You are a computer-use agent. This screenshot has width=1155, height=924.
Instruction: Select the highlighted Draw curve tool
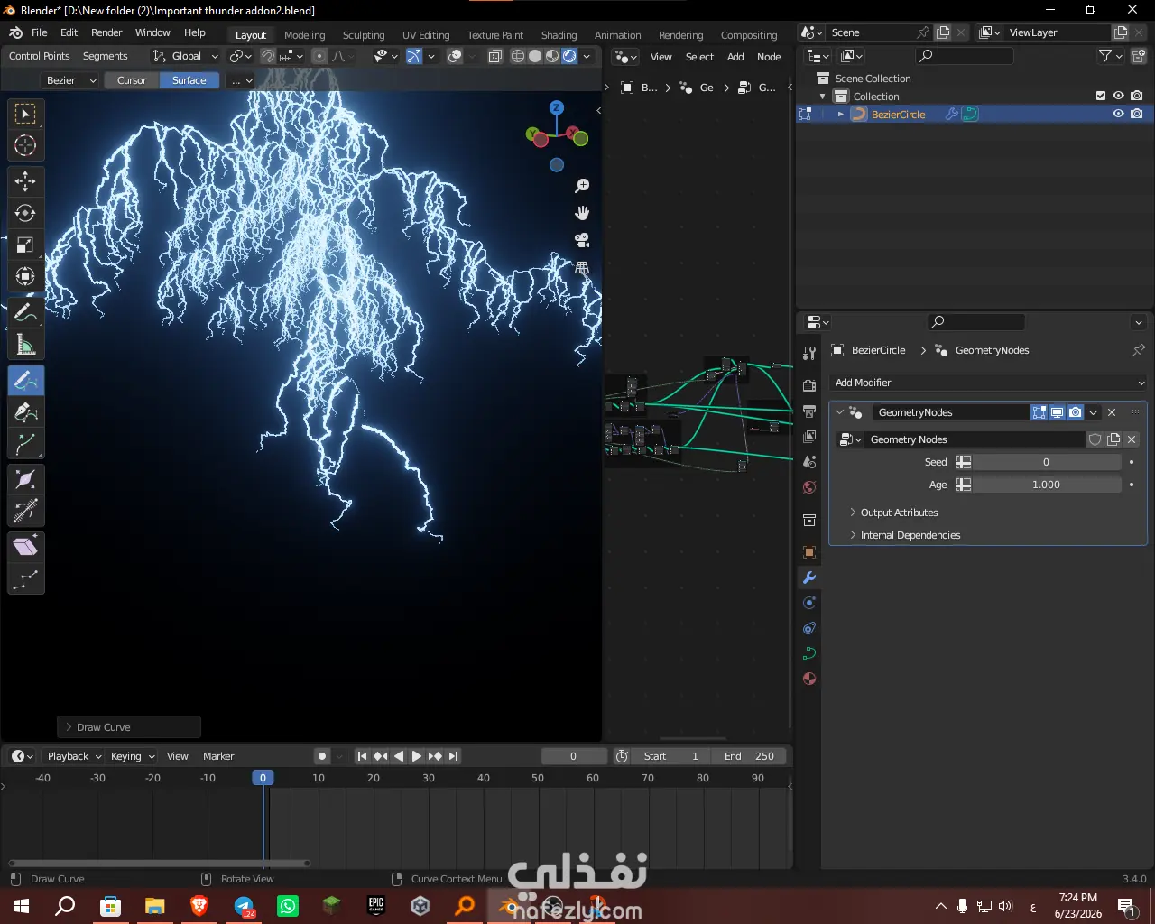point(25,381)
